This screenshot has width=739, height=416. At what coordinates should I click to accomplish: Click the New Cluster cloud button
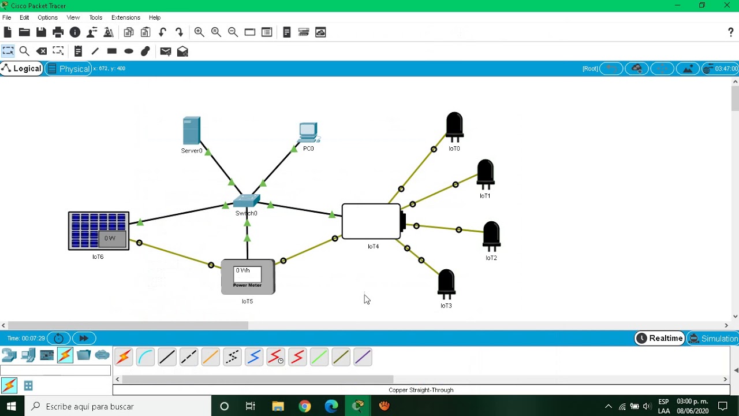pos(637,69)
